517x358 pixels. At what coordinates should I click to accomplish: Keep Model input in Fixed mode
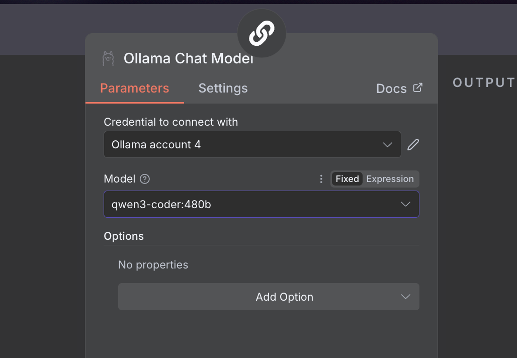[x=347, y=178]
